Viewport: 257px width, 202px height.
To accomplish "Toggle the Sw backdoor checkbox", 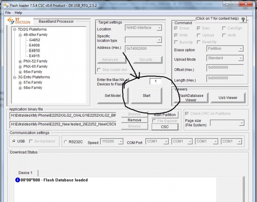I will pyautogui.click(x=31, y=141).
